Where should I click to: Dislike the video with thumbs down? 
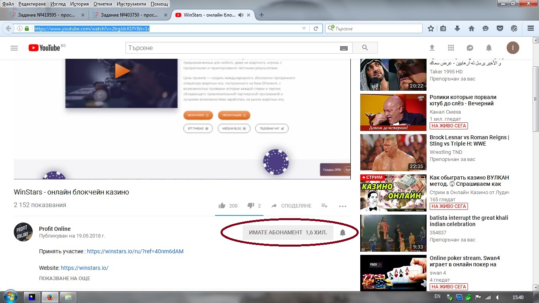(x=251, y=206)
